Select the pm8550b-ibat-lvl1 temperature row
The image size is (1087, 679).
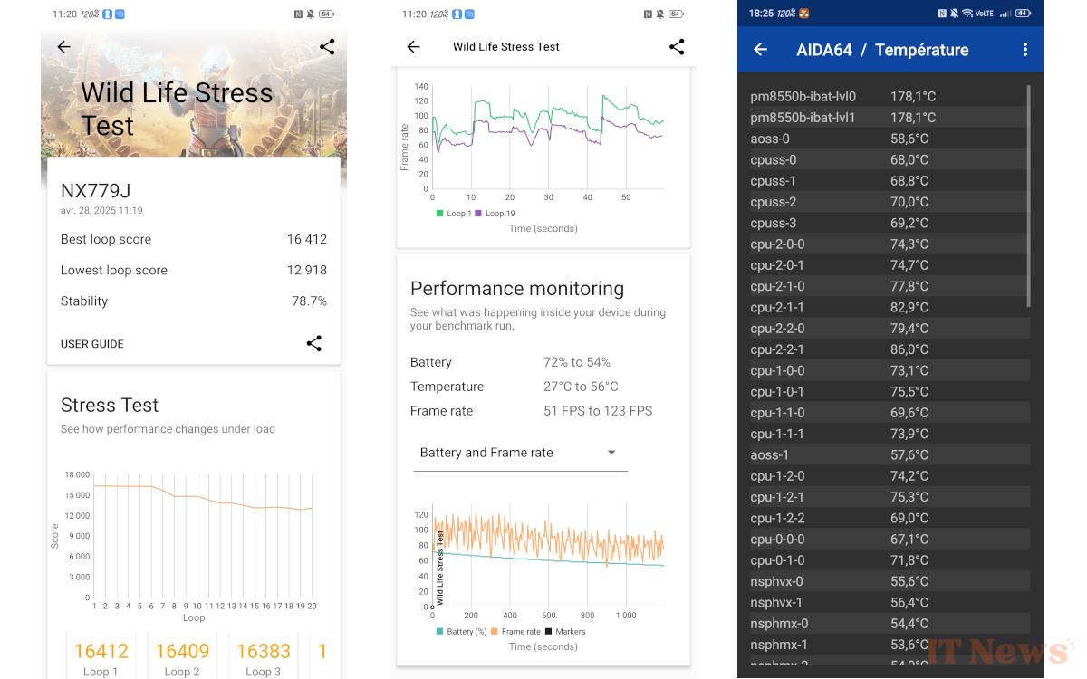889,118
